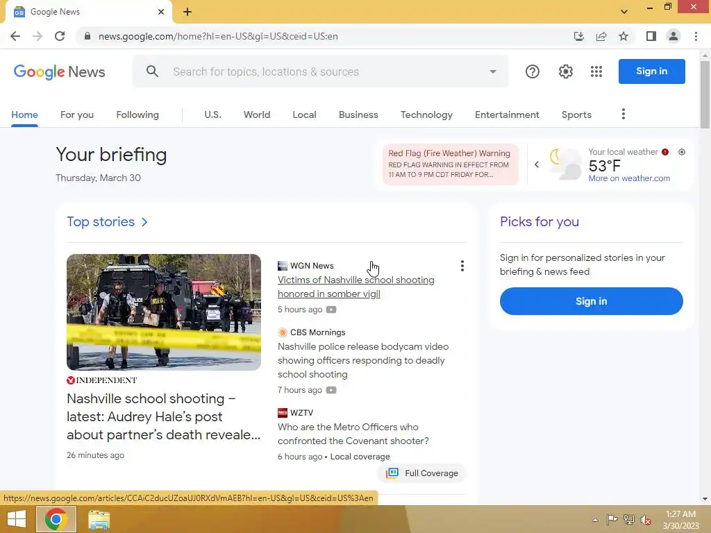This screenshot has width=711, height=533.
Task: Click the scrollbar down arrow
Action: click(705, 499)
